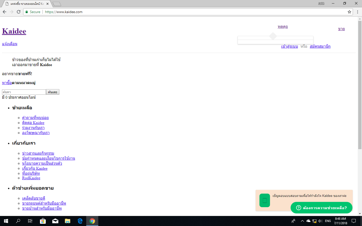Open File Explorer from the taskbar
This screenshot has width=362, height=226.
(68, 221)
